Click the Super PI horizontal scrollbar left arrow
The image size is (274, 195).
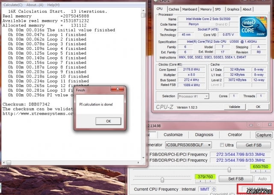click(x=4, y=163)
